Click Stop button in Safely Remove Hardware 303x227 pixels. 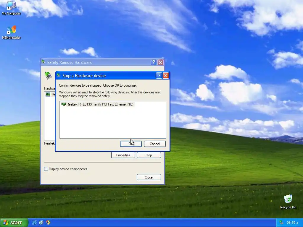coord(149,155)
